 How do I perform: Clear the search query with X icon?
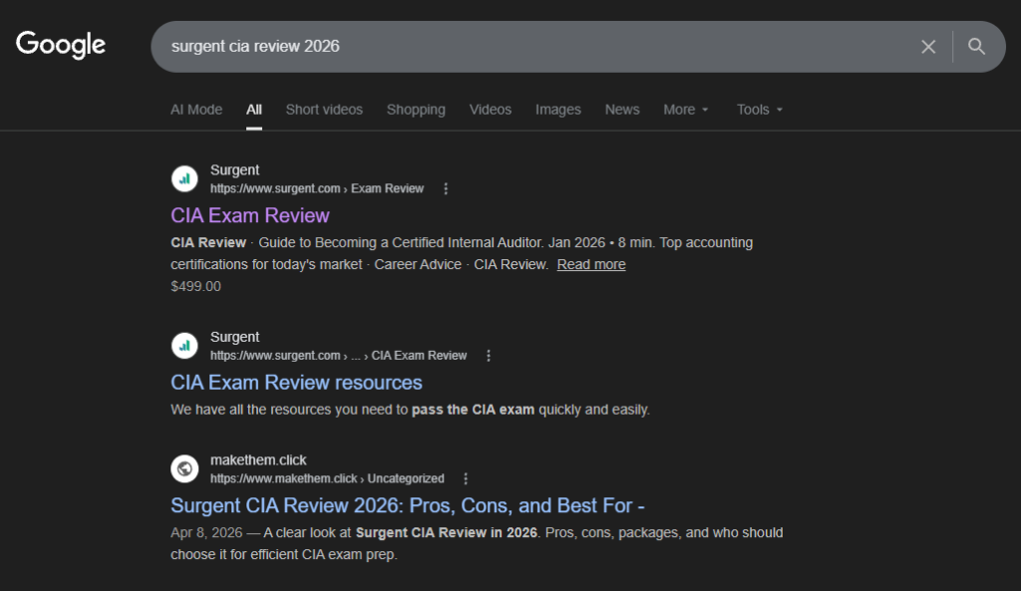pyautogui.click(x=928, y=47)
